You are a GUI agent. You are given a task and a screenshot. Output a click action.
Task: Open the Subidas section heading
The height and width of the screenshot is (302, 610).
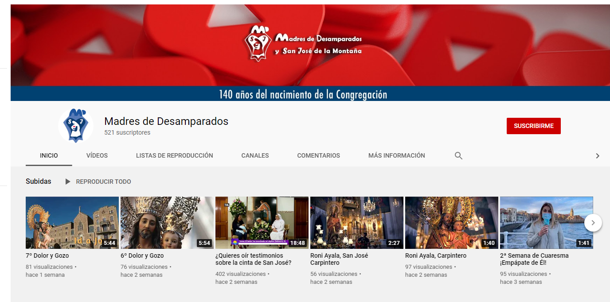tap(39, 182)
